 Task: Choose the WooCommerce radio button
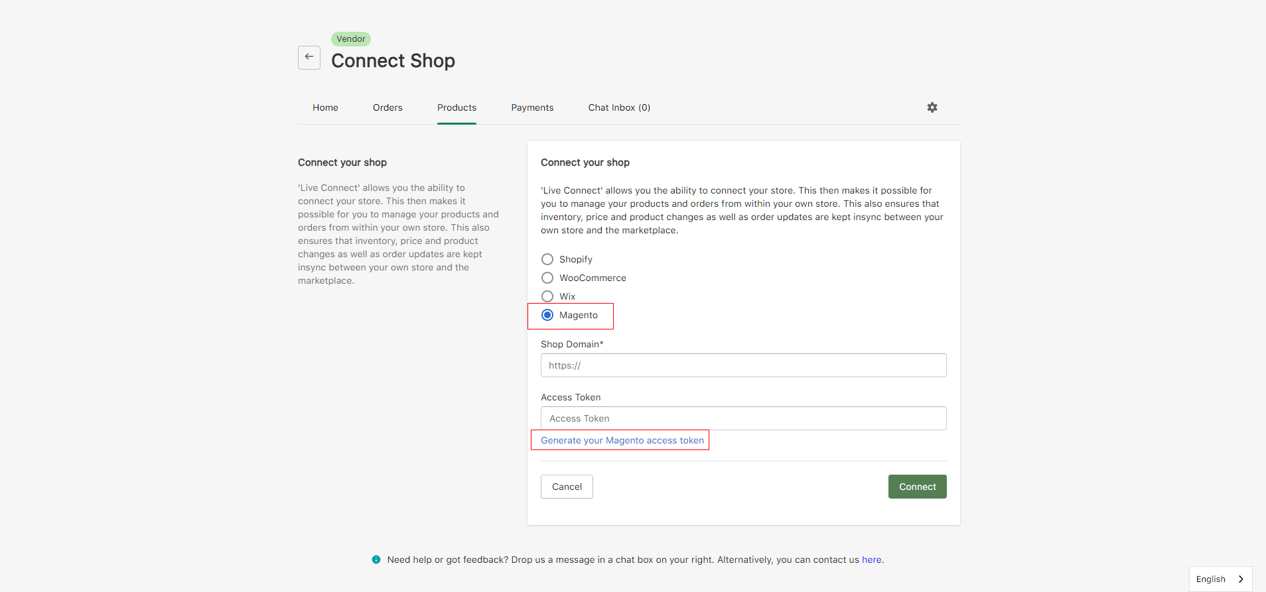click(547, 278)
